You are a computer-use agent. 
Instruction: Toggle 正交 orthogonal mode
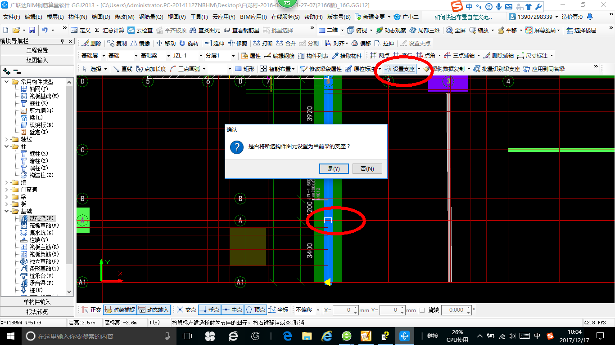92,310
